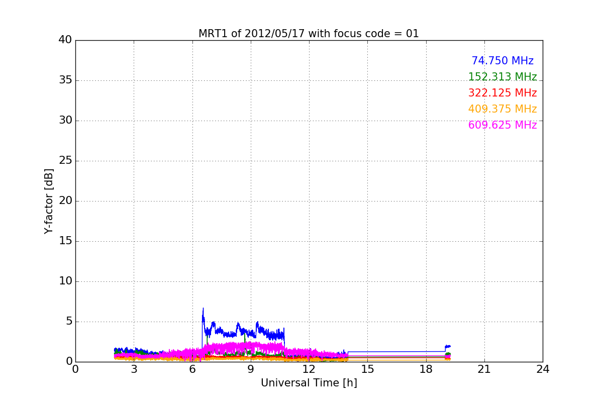Click the 'Y-factor [dB]' axis label
603x402 pixels.
tap(49, 201)
